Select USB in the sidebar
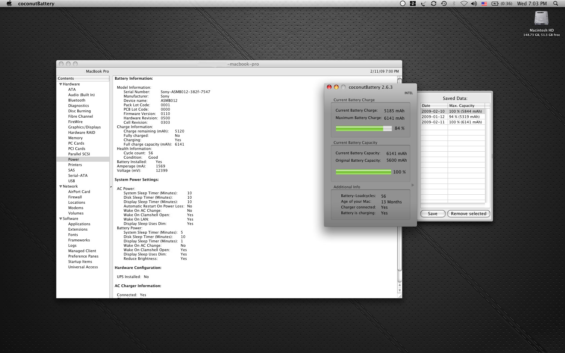565x353 pixels. [72, 181]
